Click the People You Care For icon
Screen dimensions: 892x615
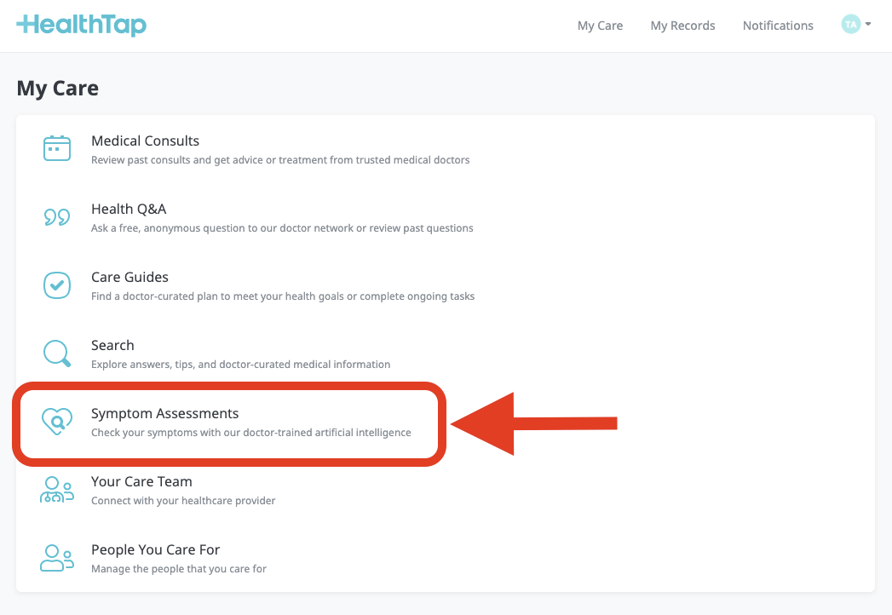57,558
